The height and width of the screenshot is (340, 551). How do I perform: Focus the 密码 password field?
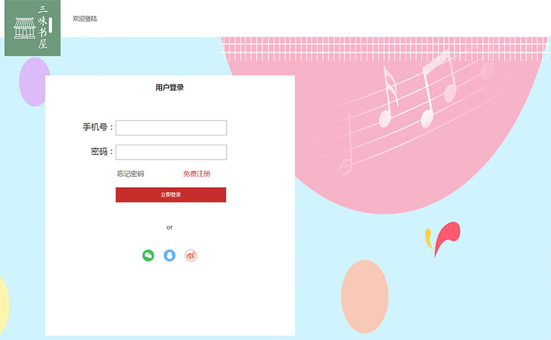pyautogui.click(x=171, y=152)
